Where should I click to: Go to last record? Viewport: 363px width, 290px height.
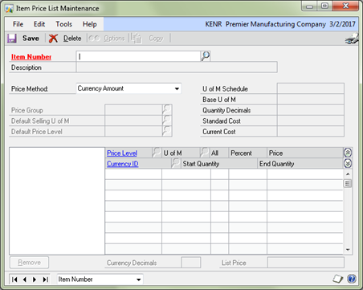pos(46,280)
